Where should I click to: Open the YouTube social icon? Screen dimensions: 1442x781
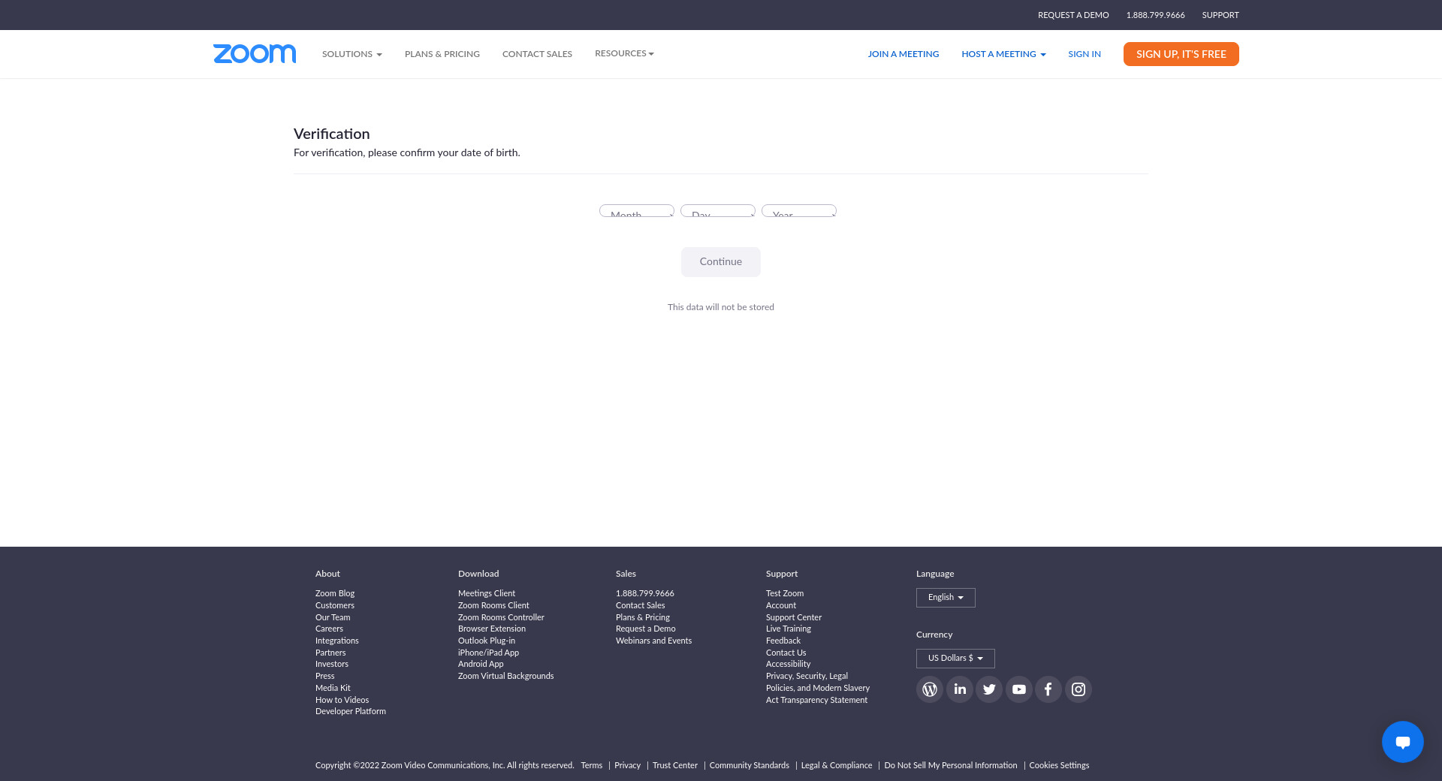click(x=1018, y=689)
